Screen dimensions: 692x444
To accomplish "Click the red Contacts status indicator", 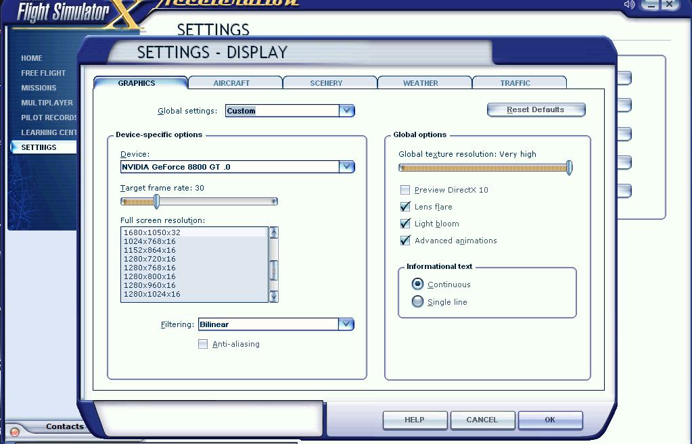I will tap(15, 432).
